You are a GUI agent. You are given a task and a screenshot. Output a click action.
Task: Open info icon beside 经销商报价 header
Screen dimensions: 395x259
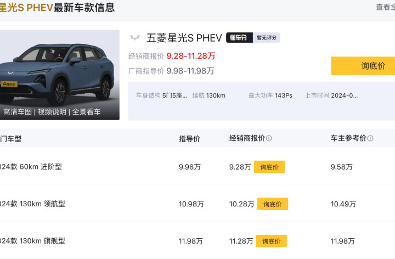pos(269,138)
